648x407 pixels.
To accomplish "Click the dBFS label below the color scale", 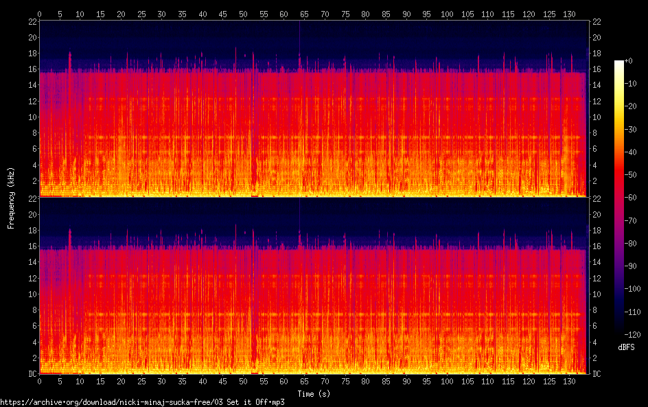I will point(625,348).
